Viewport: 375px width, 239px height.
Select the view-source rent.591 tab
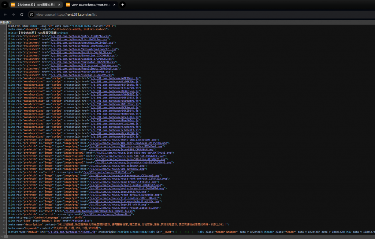pos(91,4)
